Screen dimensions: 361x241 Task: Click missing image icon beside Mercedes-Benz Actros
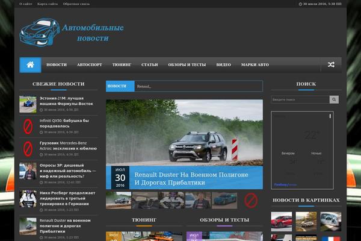click(28, 149)
